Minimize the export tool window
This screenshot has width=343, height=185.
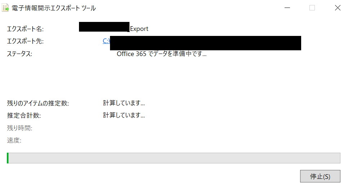click(287, 8)
